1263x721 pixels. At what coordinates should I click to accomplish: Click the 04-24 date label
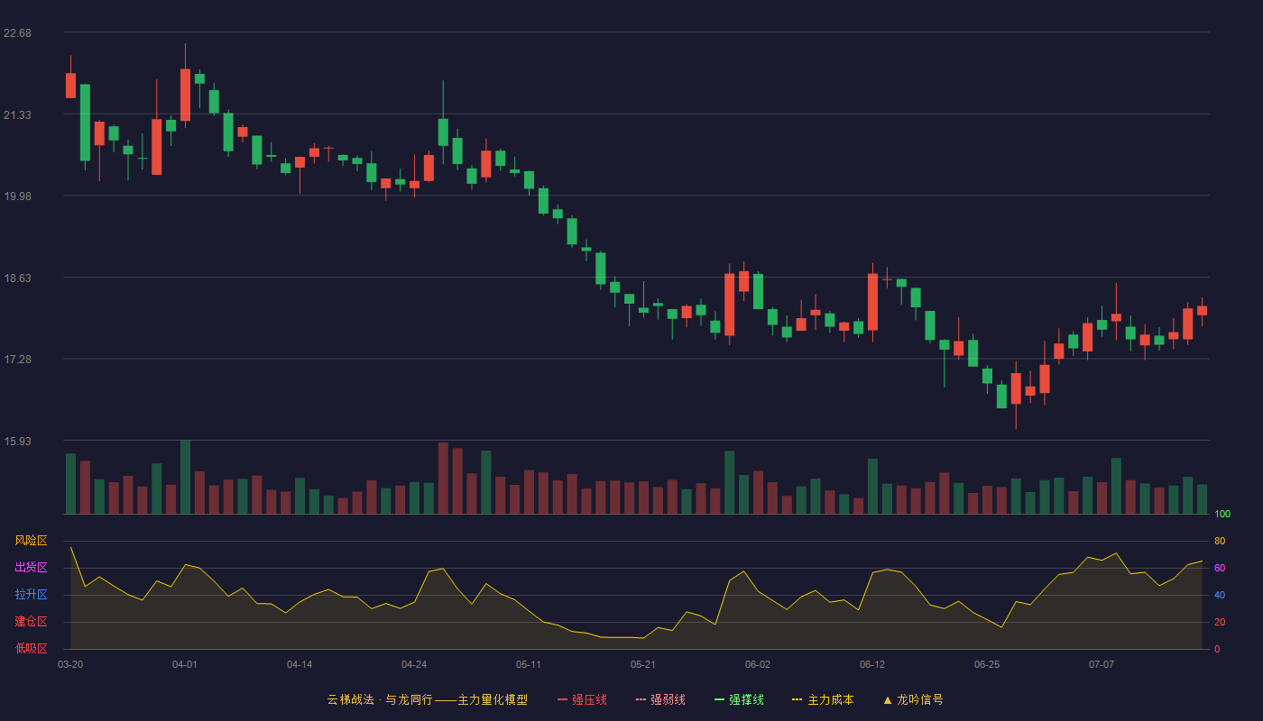click(x=414, y=664)
